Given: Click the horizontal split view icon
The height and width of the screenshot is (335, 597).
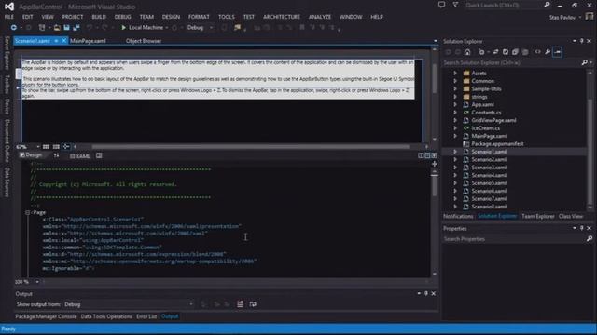Looking at the screenshot, I should click(x=427, y=155).
